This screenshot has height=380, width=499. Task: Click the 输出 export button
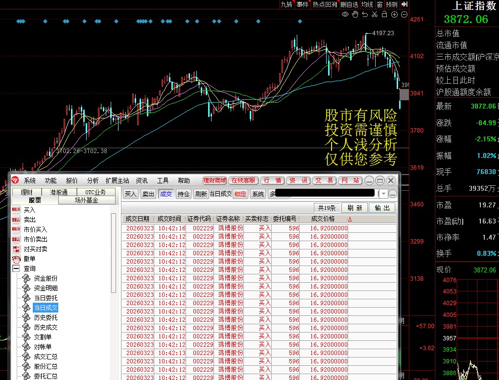coord(382,207)
